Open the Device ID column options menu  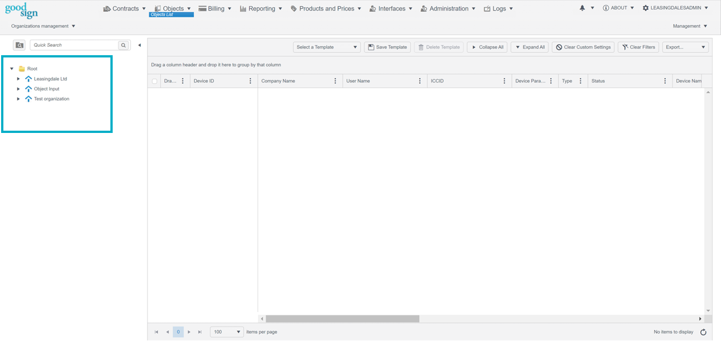(251, 81)
